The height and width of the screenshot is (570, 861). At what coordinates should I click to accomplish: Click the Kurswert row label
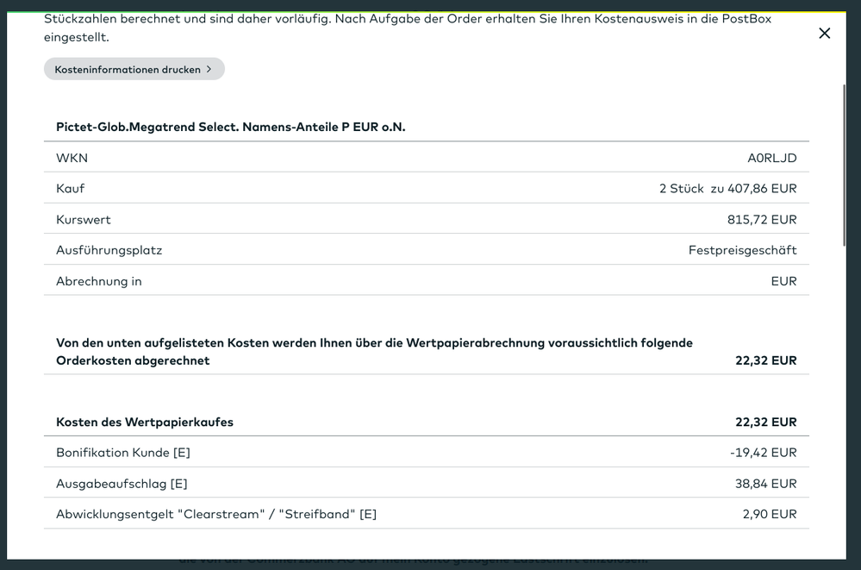84,219
